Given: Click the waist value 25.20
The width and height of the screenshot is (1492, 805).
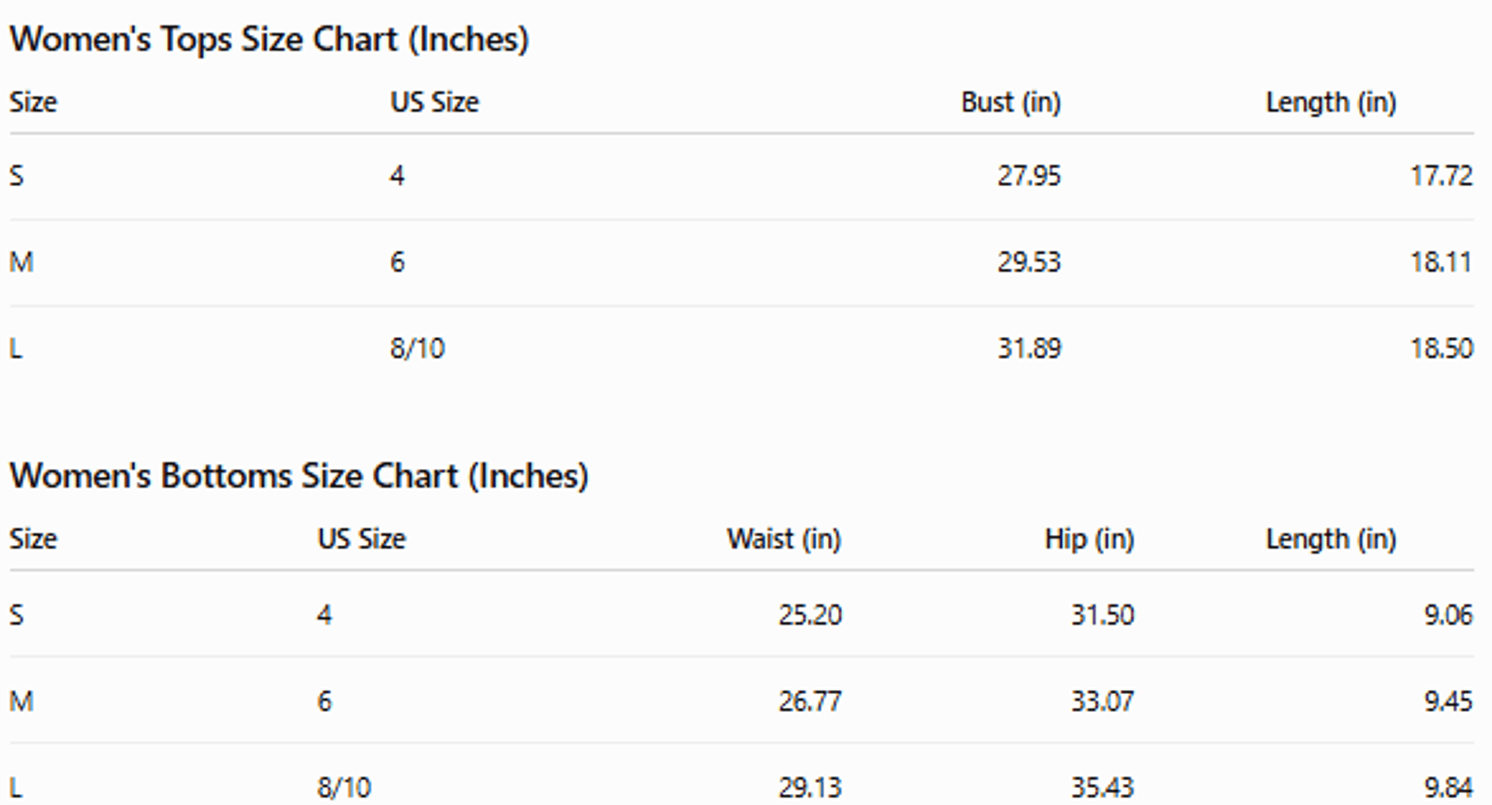Looking at the screenshot, I should pyautogui.click(x=810, y=615).
